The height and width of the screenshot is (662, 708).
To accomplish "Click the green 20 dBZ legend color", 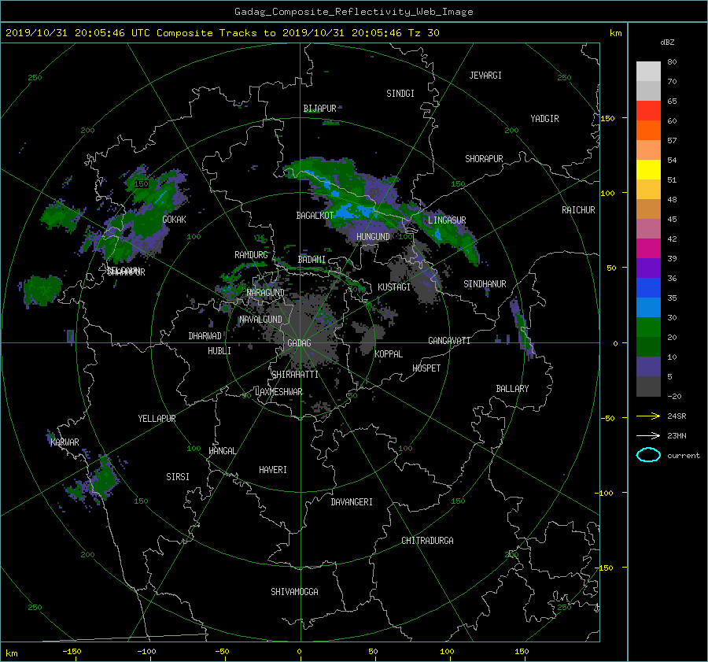I will click(648, 327).
